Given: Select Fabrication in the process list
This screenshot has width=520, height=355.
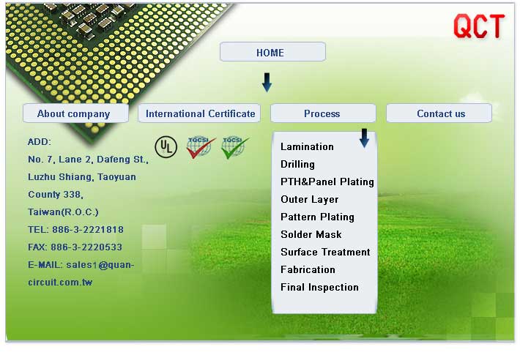Looking at the screenshot, I should point(308,270).
